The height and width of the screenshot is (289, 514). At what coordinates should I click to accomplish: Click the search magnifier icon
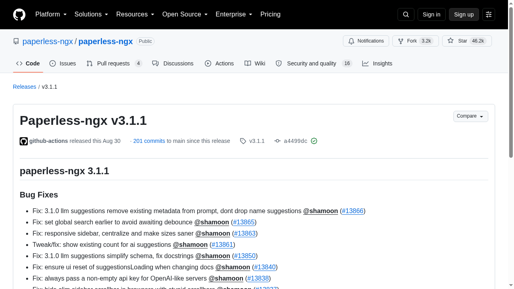click(x=406, y=14)
